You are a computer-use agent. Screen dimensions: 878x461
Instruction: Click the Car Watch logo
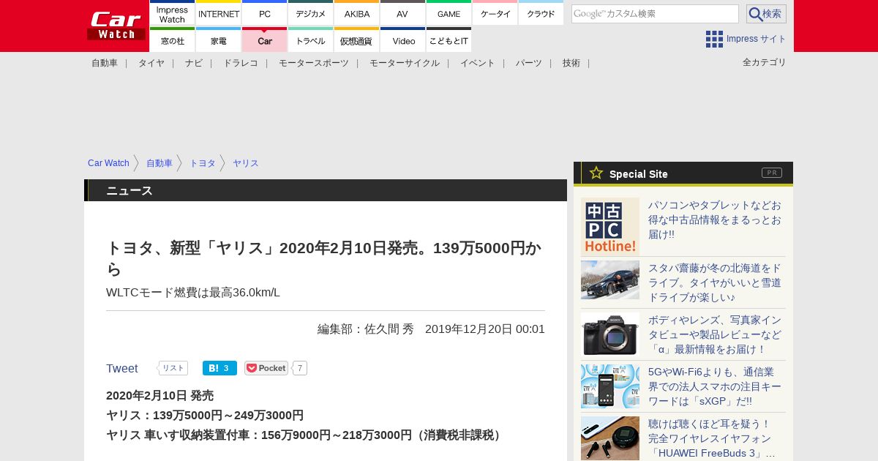(x=116, y=26)
